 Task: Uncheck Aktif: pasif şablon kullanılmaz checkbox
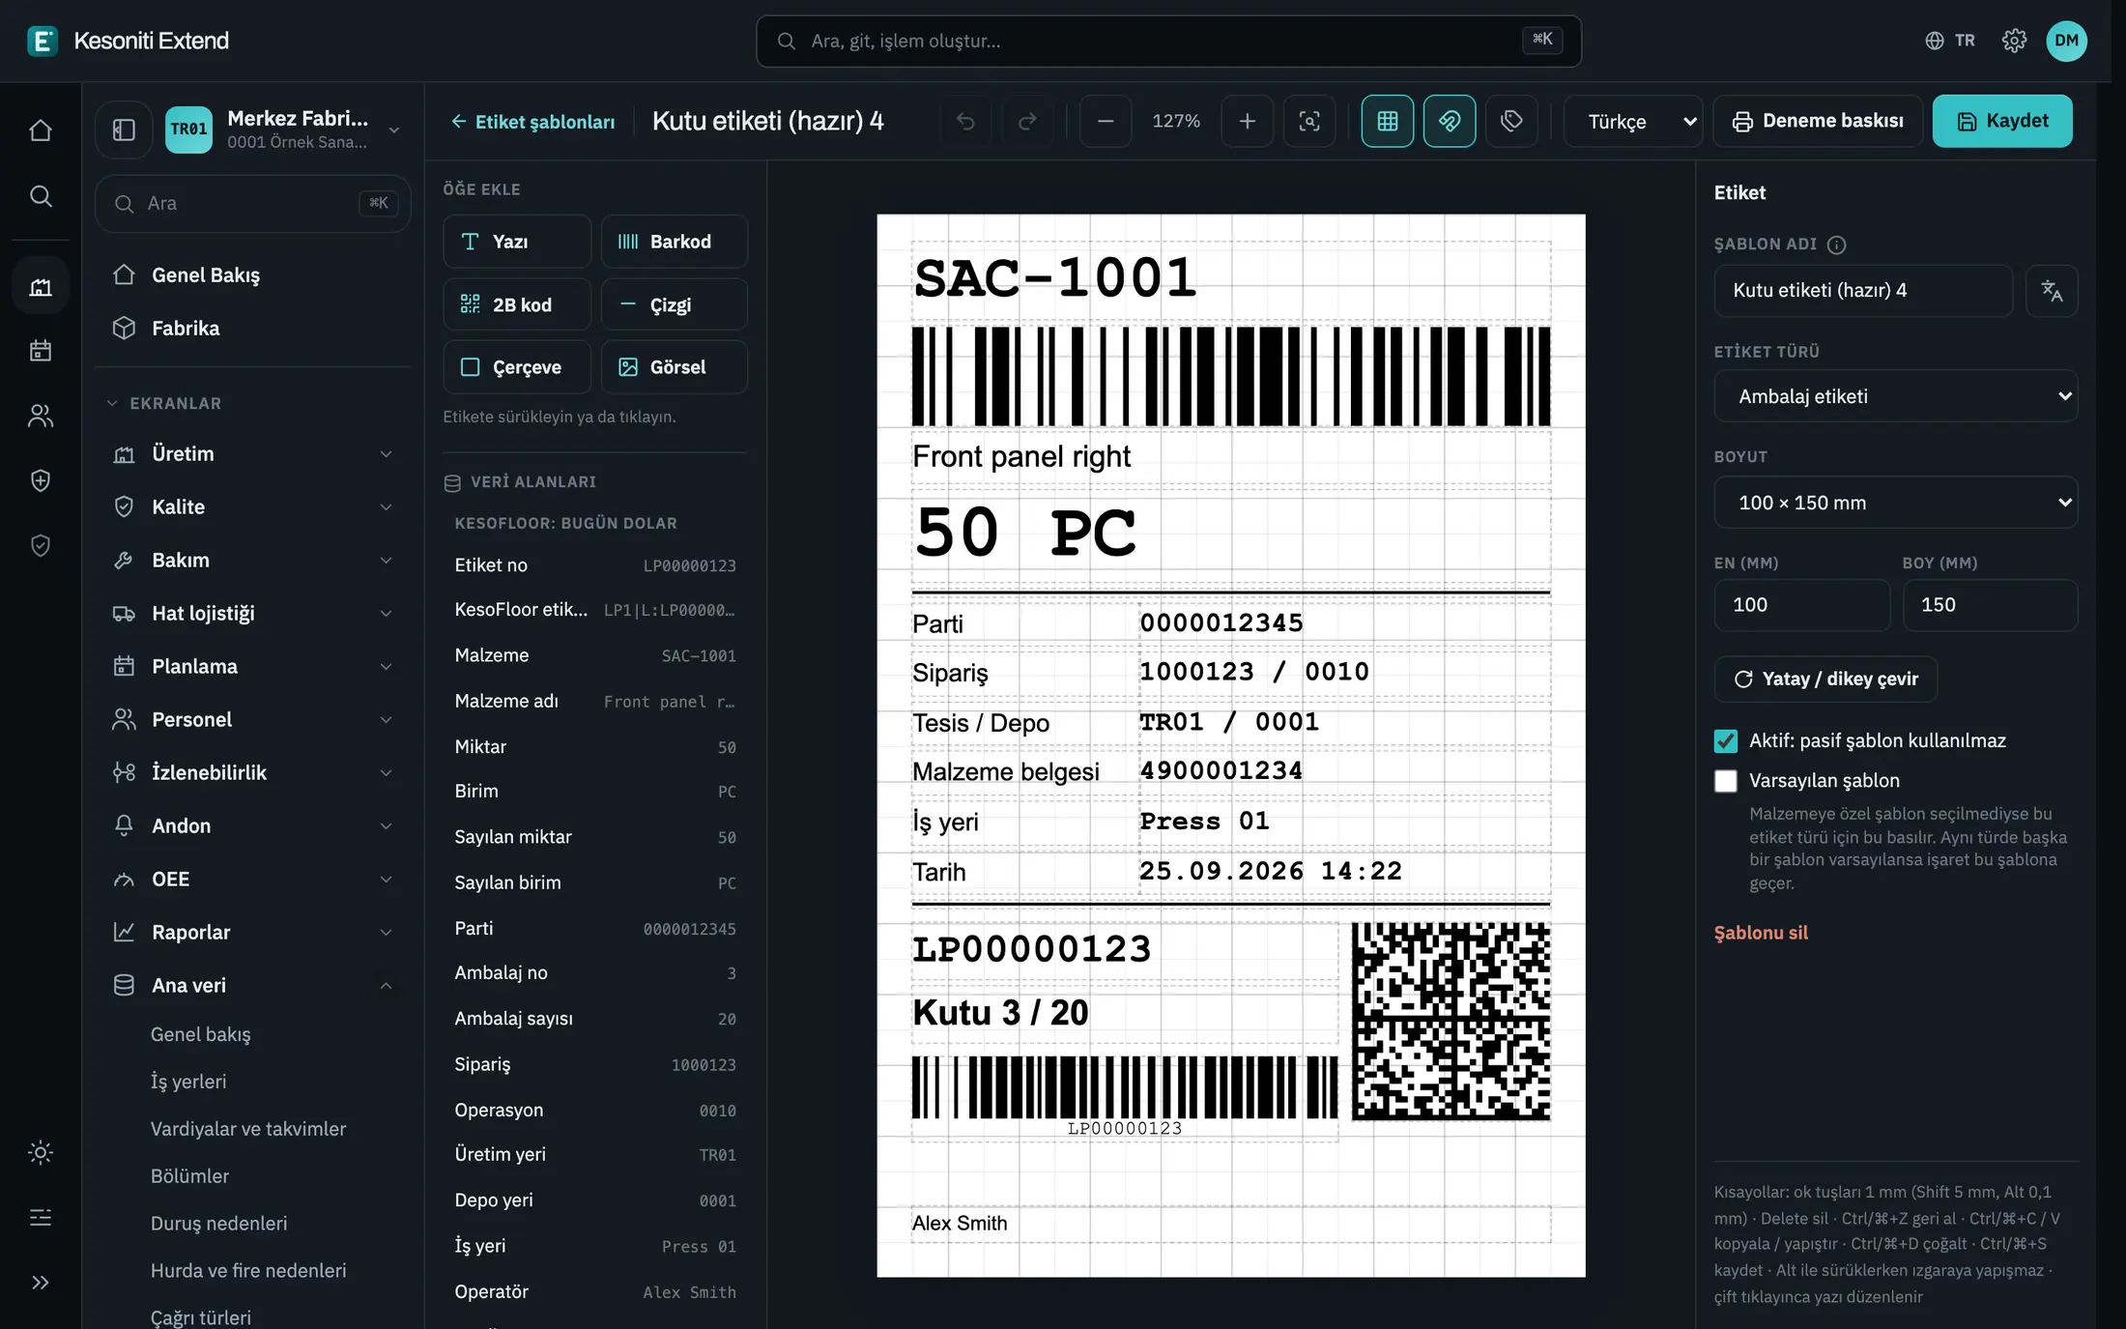1725,741
